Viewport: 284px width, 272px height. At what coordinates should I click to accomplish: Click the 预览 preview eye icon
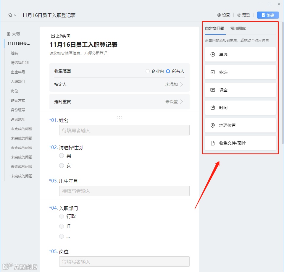239,15
